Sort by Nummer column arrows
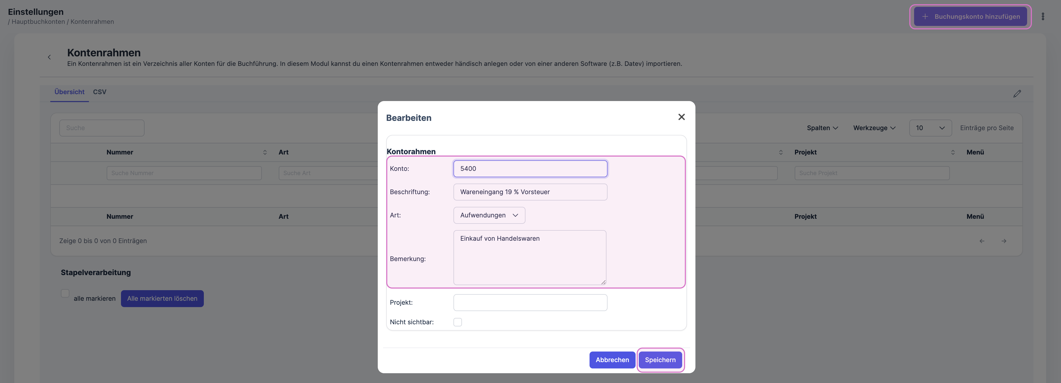The height and width of the screenshot is (383, 1061). tap(265, 152)
